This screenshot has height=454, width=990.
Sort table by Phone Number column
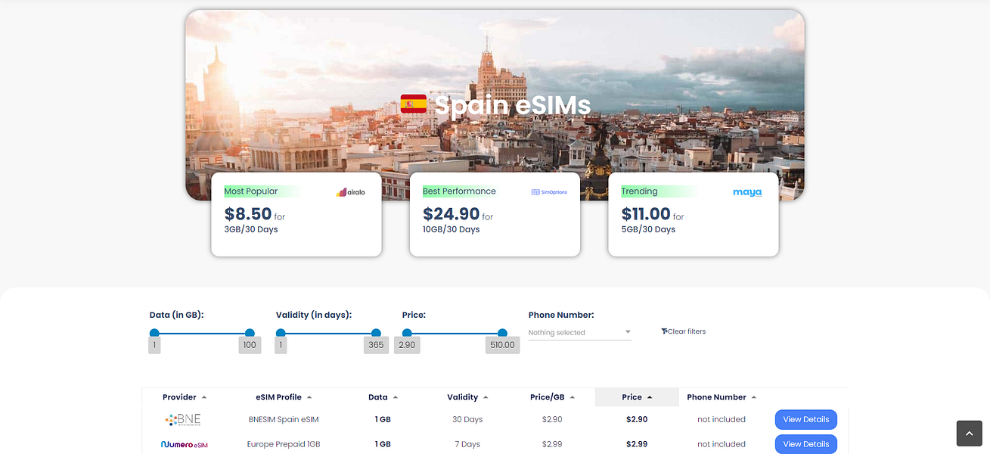(x=722, y=397)
